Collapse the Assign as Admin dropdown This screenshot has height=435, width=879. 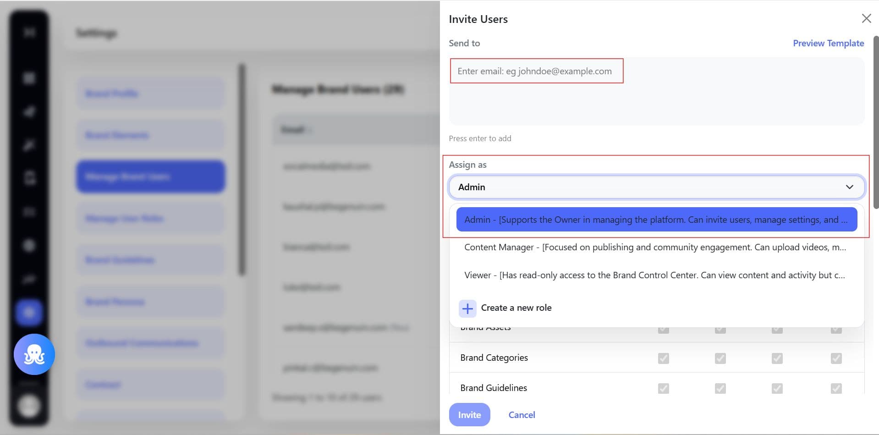tap(657, 187)
